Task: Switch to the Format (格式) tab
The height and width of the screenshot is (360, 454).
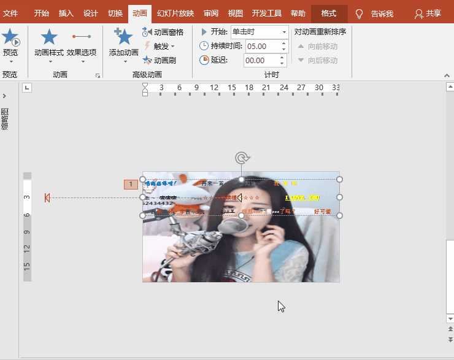Action: click(329, 13)
